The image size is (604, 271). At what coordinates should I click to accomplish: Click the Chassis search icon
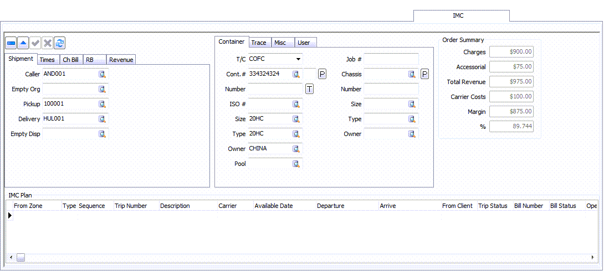[x=412, y=74]
